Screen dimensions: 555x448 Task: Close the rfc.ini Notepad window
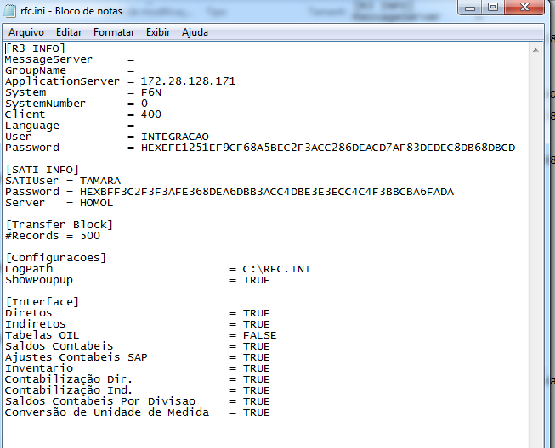pyautogui.click(x=524, y=7)
